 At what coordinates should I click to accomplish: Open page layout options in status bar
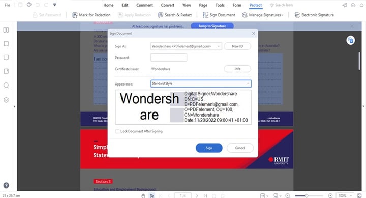point(264,196)
